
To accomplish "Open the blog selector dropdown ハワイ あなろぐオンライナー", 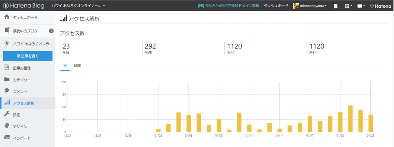I will (78, 5).
